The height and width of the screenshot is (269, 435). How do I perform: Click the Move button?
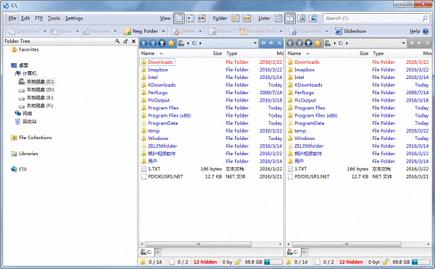(x=62, y=31)
